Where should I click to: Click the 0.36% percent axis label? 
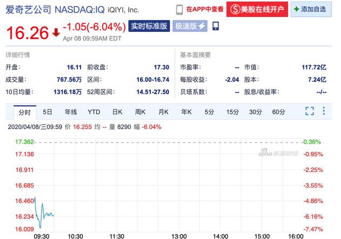312,142
